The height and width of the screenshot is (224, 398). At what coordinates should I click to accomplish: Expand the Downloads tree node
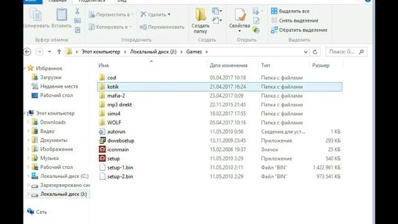(x=29, y=122)
